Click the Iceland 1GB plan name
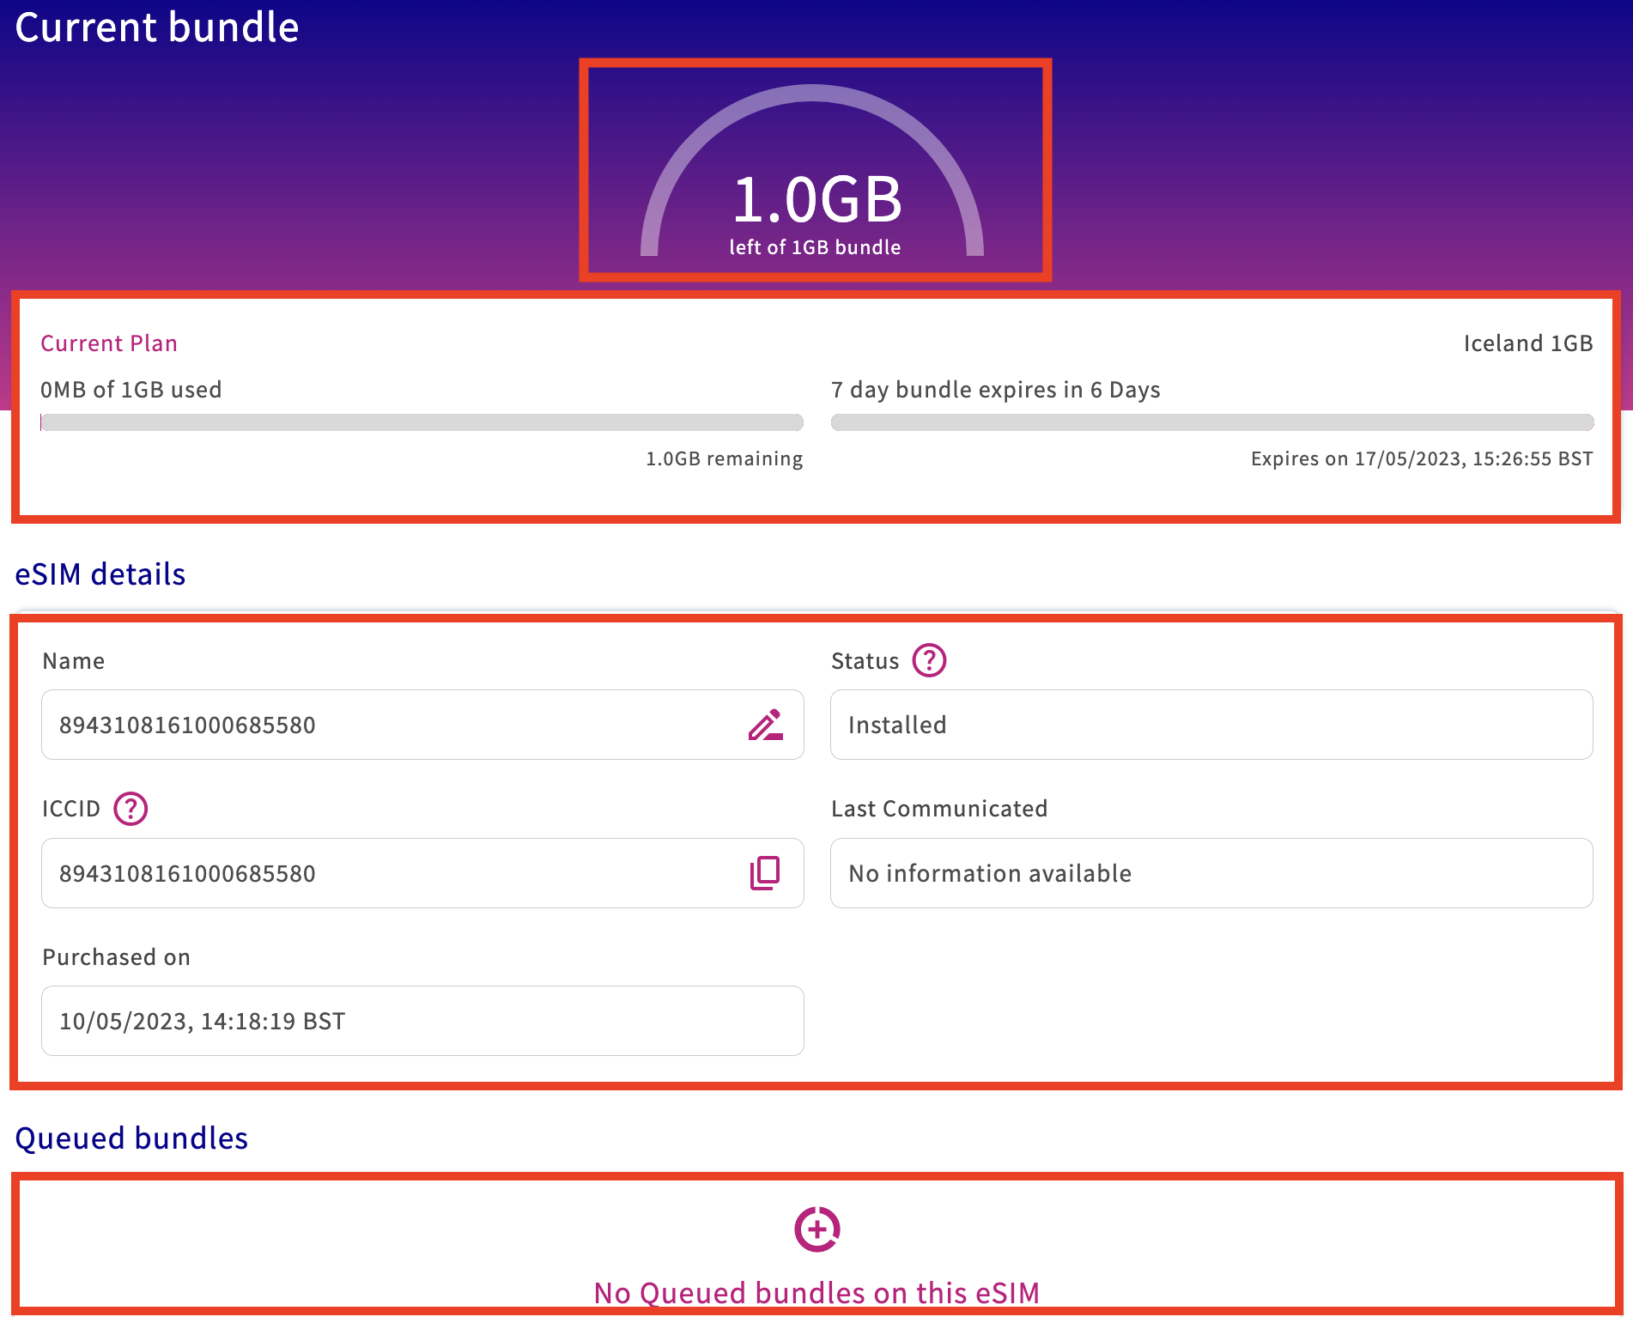 (1528, 343)
